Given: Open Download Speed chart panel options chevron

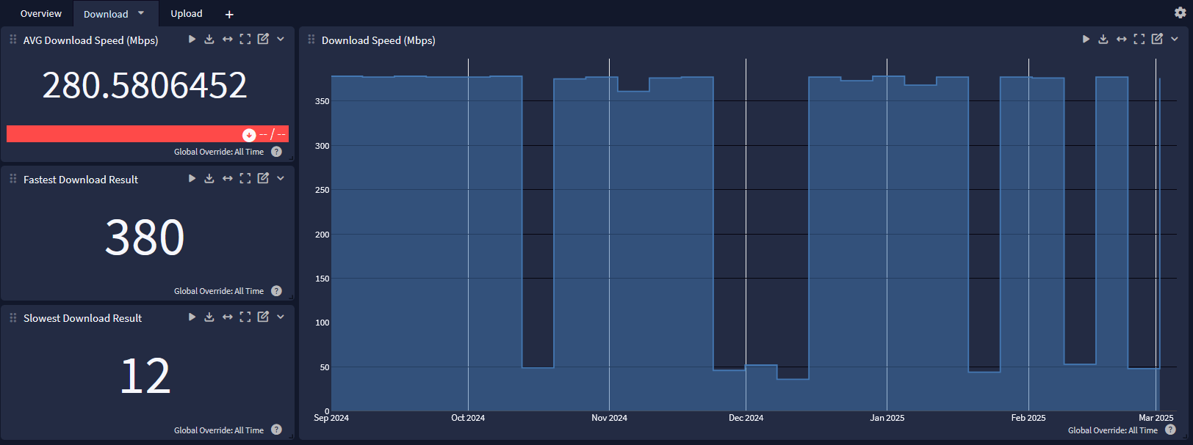Looking at the screenshot, I should tap(1175, 39).
